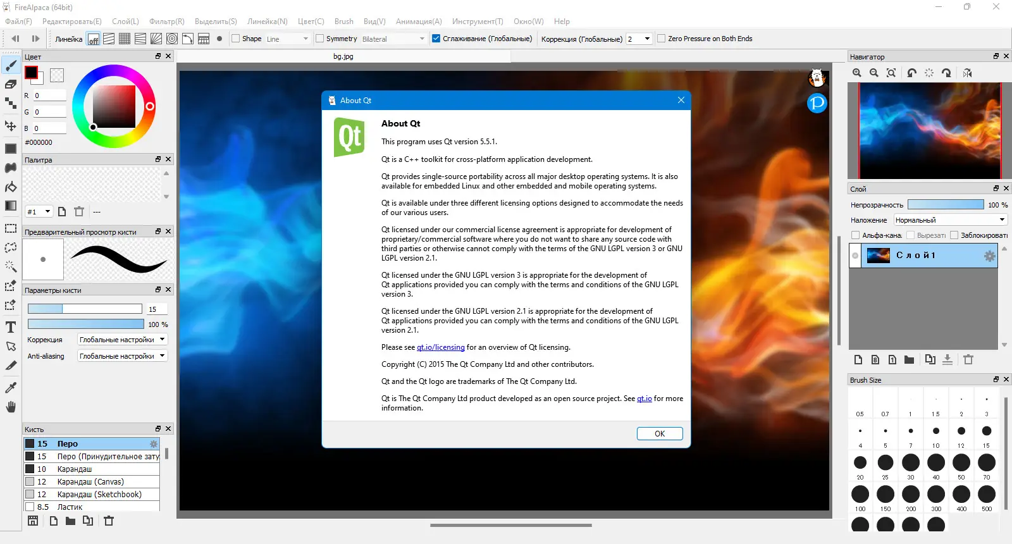This screenshot has height=544, width=1012.
Task: Open the Anti-aliasing settings dropdown
Action: coord(122,356)
